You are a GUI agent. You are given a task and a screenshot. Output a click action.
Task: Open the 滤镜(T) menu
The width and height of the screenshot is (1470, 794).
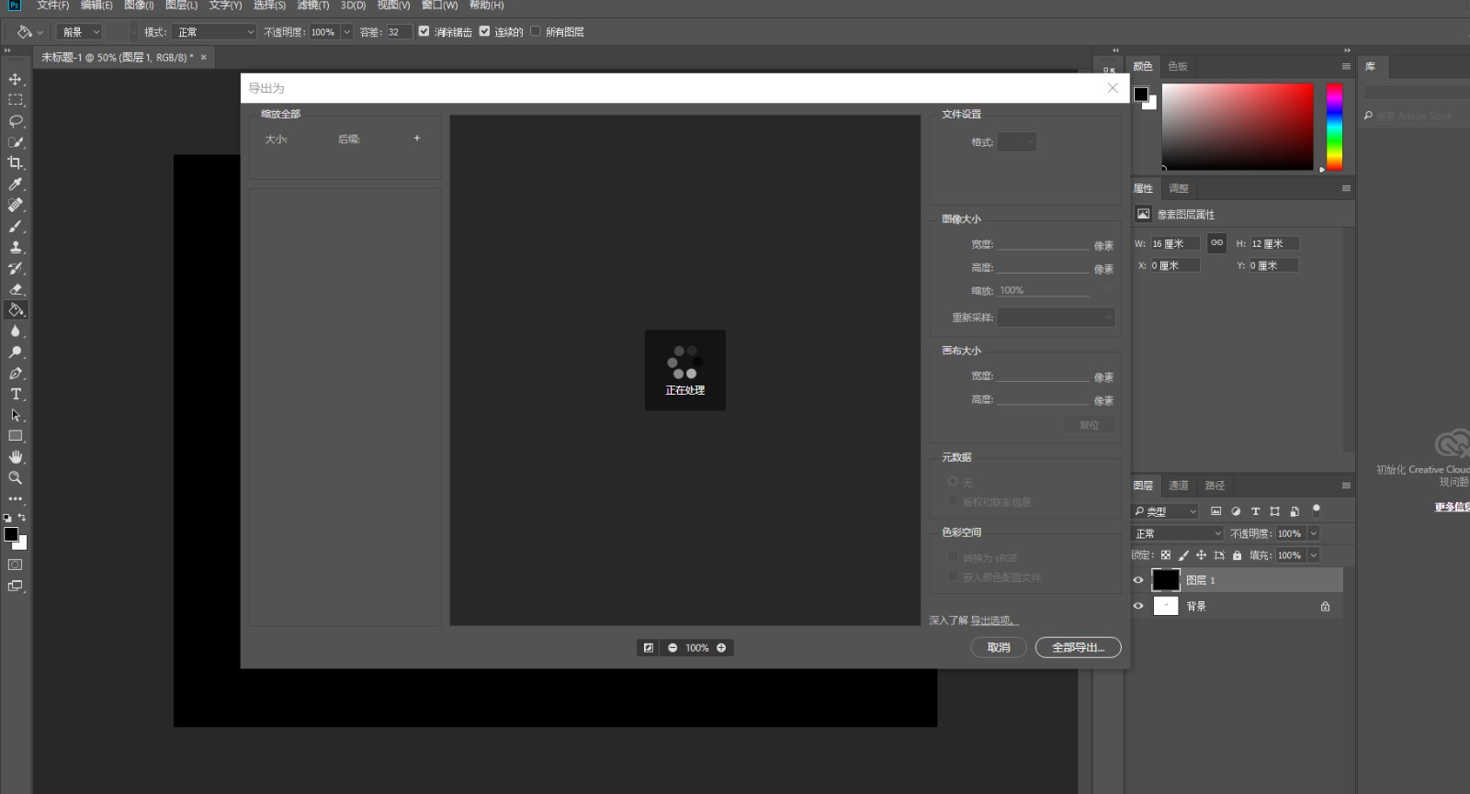pos(312,6)
